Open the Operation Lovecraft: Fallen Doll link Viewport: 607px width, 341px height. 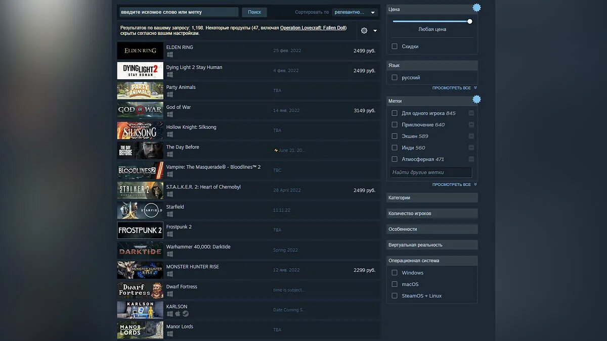313,28
